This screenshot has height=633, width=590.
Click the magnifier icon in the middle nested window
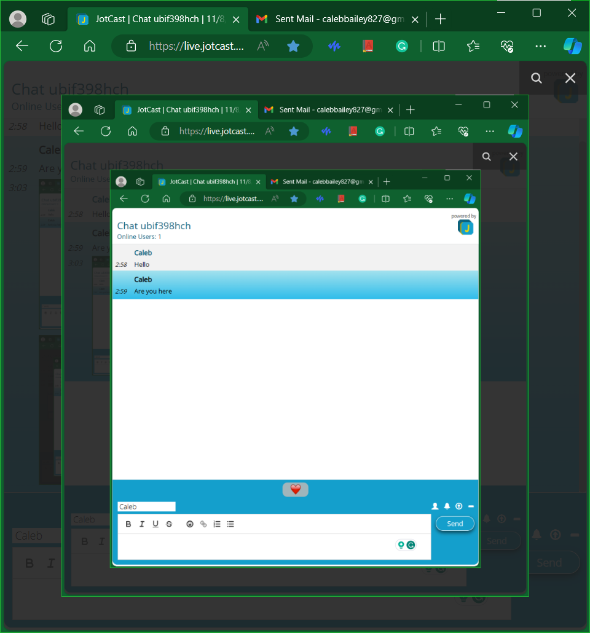tap(487, 157)
